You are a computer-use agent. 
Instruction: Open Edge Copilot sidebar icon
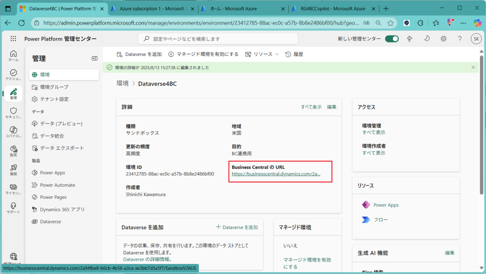coord(477,23)
